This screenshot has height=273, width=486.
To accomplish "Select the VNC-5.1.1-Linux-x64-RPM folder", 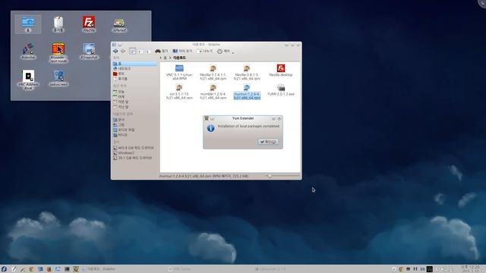I will (179, 72).
